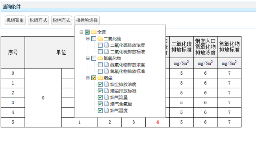
Task: Collapse the 二氧化硫 tree branch
Action: [88, 39]
